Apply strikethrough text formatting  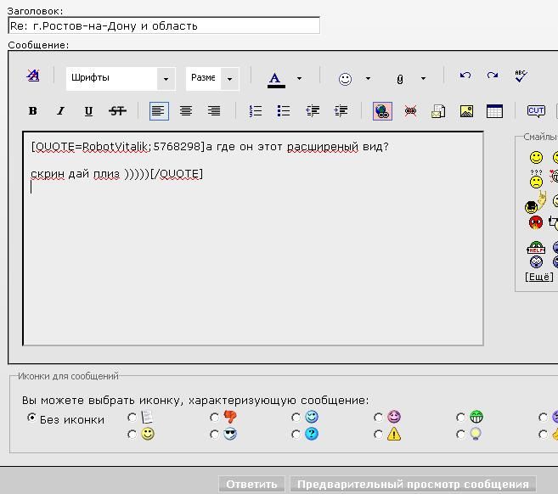[x=117, y=111]
